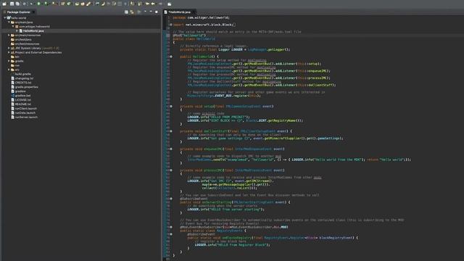Select the hello-world project row
This screenshot has height=261, width=464.
point(16,17)
